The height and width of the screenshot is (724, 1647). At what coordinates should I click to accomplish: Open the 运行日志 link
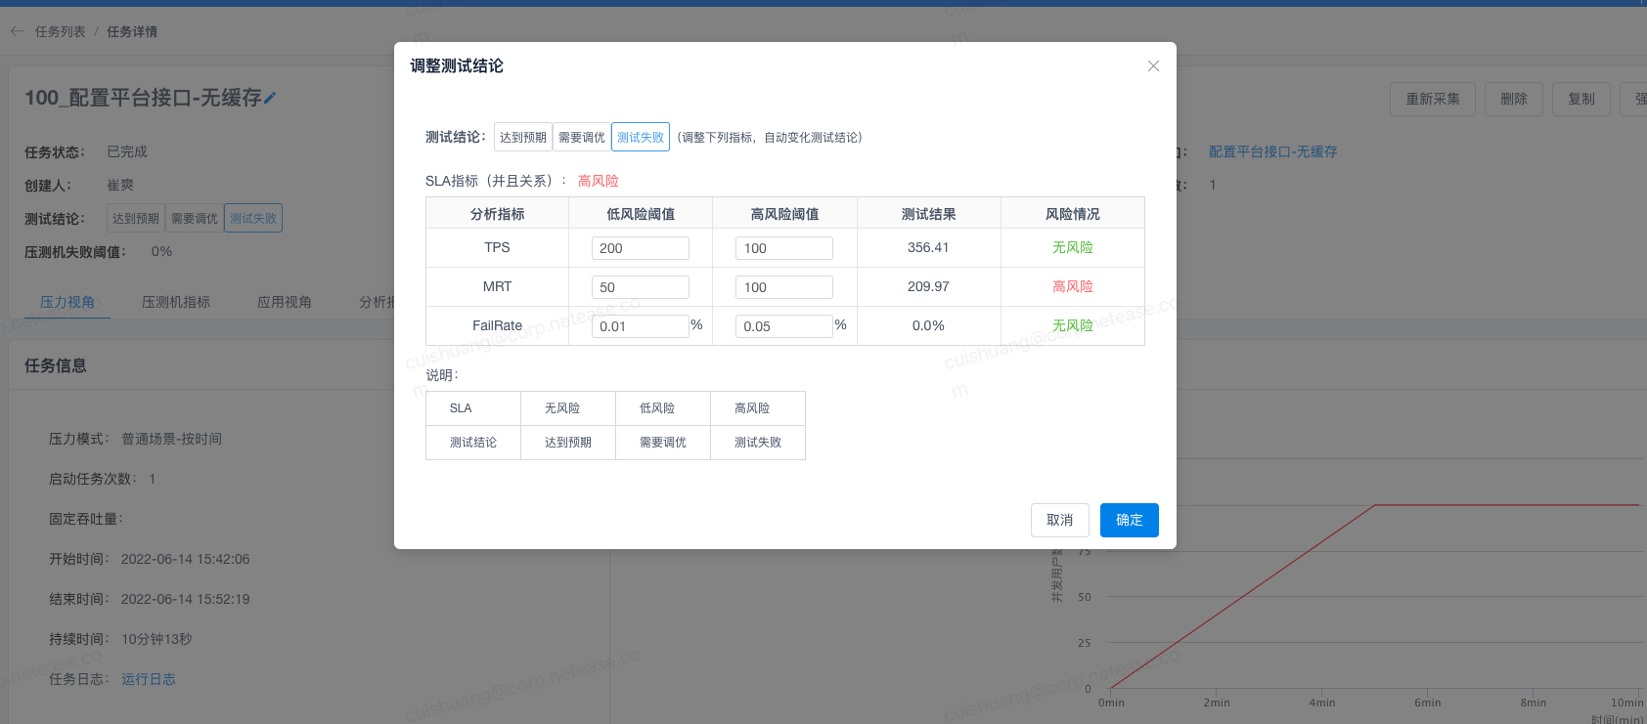tap(149, 679)
